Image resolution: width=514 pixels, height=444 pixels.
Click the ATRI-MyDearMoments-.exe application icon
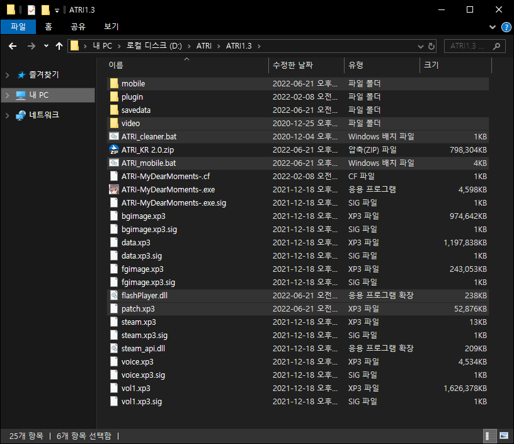[x=114, y=189]
